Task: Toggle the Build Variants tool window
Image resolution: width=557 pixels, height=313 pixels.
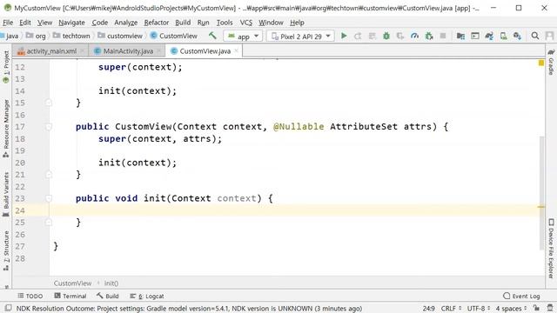Action: (x=6, y=195)
